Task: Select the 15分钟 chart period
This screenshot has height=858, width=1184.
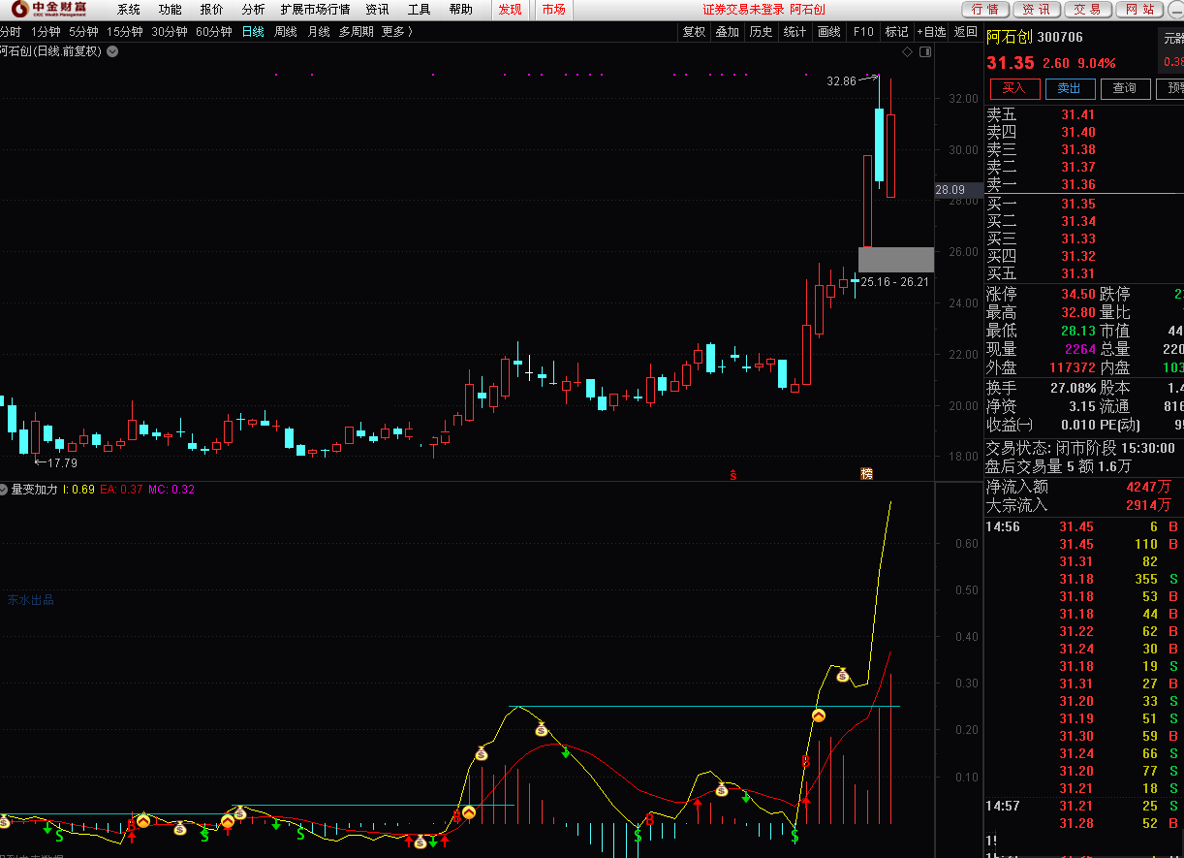Action: 124,31
